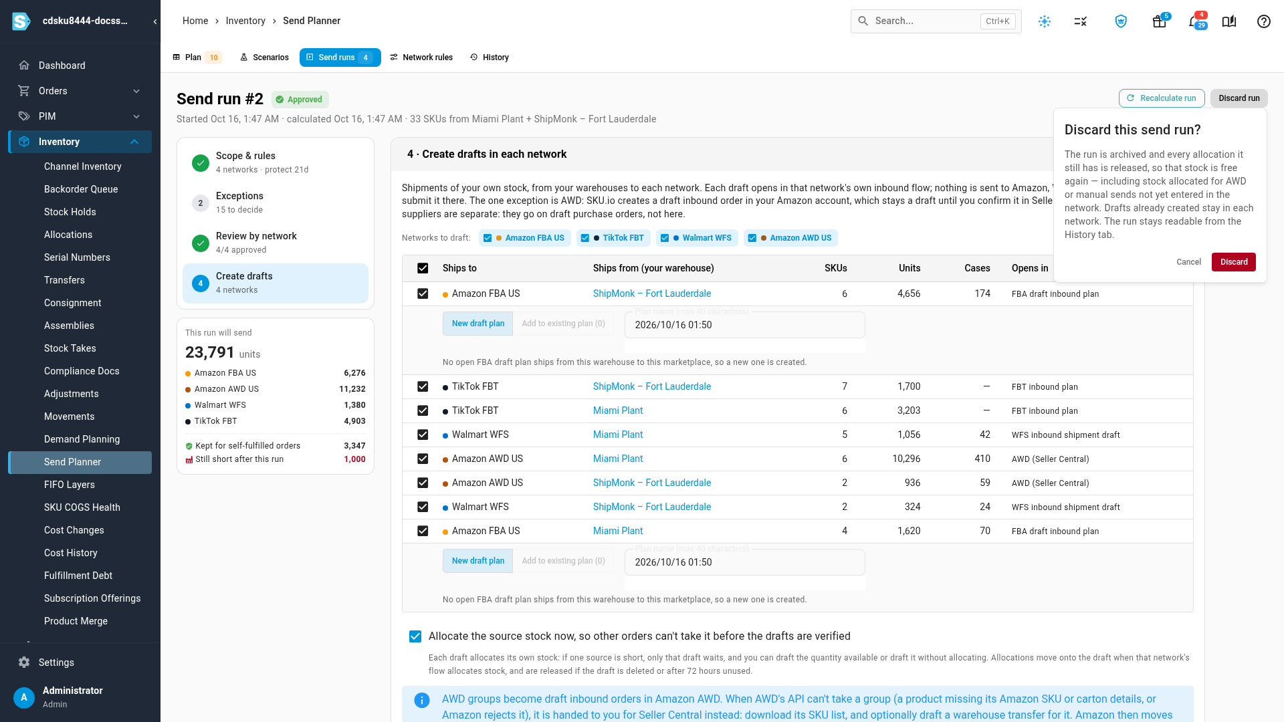Click the PIM tag icon
The width and height of the screenshot is (1284, 722).
coord(24,116)
